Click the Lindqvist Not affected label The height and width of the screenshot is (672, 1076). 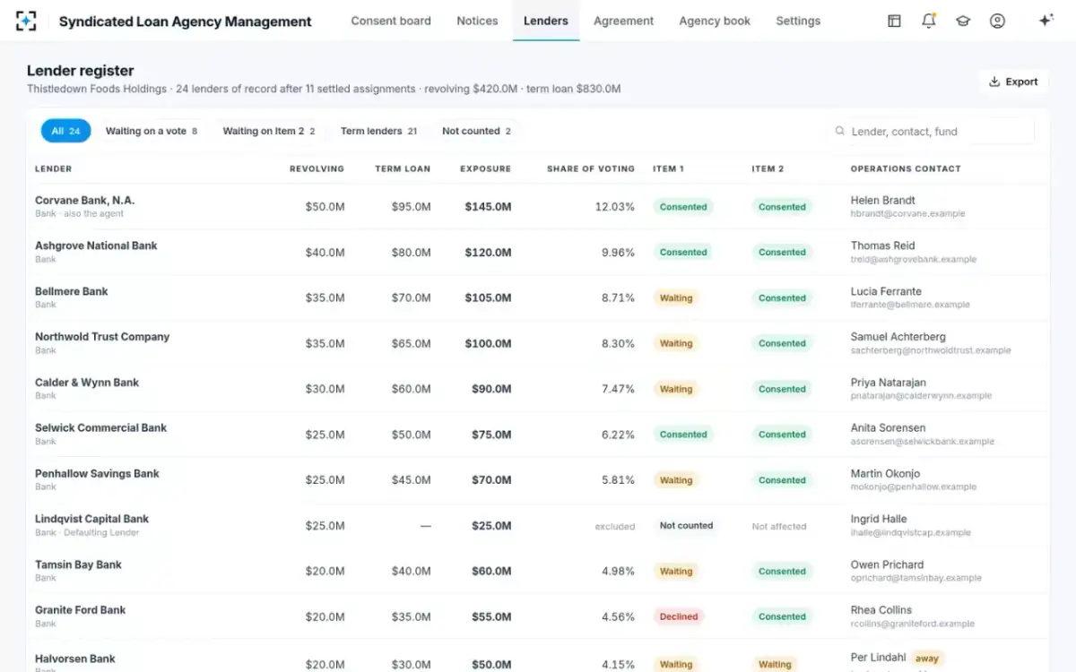click(x=779, y=527)
